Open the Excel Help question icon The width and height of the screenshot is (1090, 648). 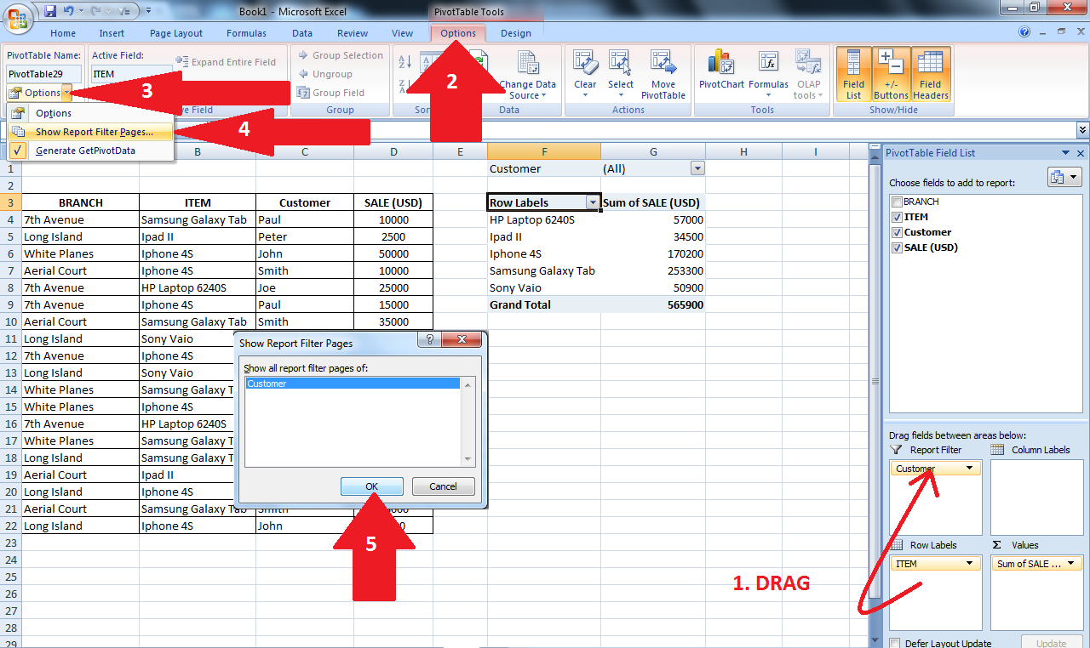(x=1024, y=32)
